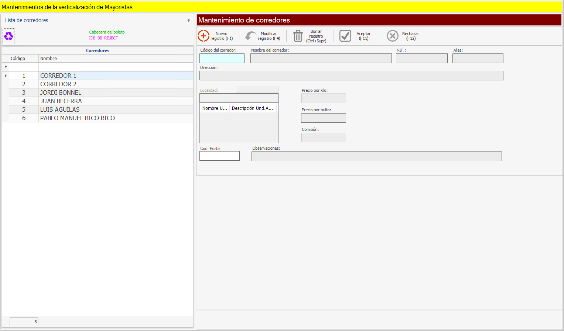This screenshot has height=331, width=564.
Task: Sort list by Nombre column header
Action: tap(116, 59)
